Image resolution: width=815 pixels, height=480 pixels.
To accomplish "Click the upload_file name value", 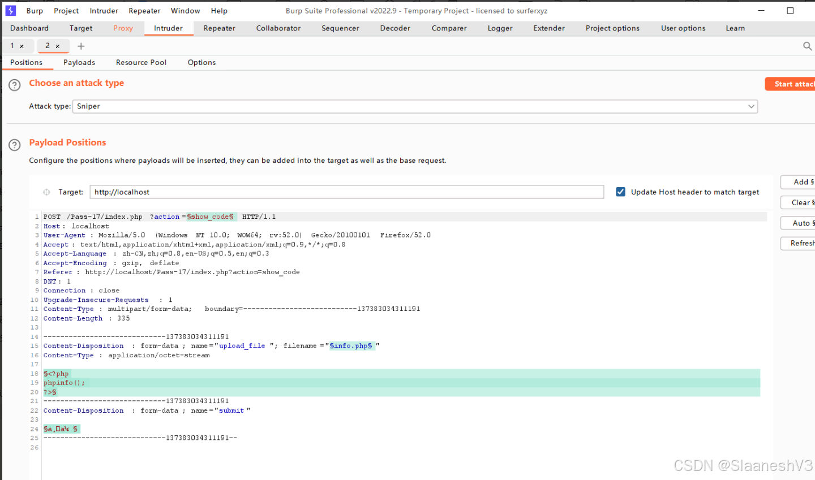I will [242, 346].
